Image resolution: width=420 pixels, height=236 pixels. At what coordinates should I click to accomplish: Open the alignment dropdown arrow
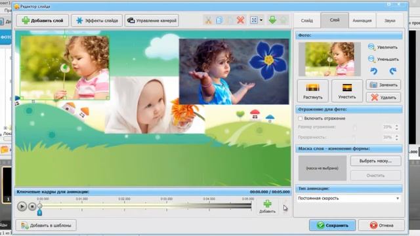click(261, 20)
